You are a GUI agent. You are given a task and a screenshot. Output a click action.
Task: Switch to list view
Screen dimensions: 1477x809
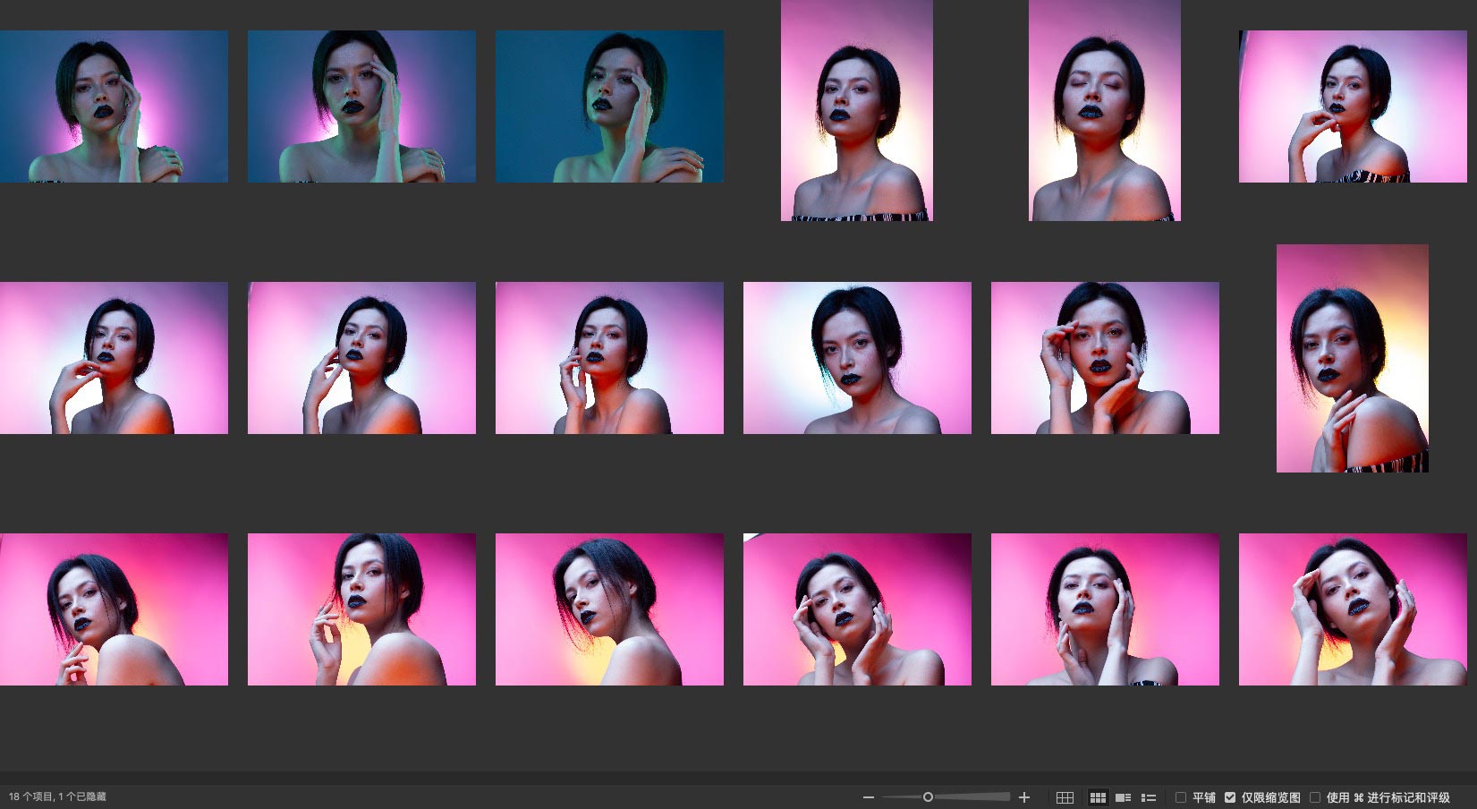coord(1149,797)
